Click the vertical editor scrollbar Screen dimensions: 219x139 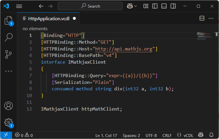click(216, 82)
